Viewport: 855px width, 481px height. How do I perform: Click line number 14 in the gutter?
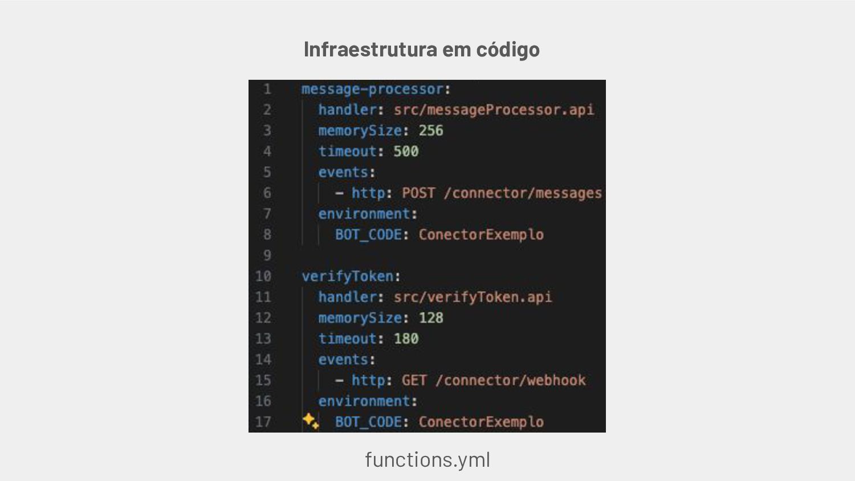coord(263,360)
